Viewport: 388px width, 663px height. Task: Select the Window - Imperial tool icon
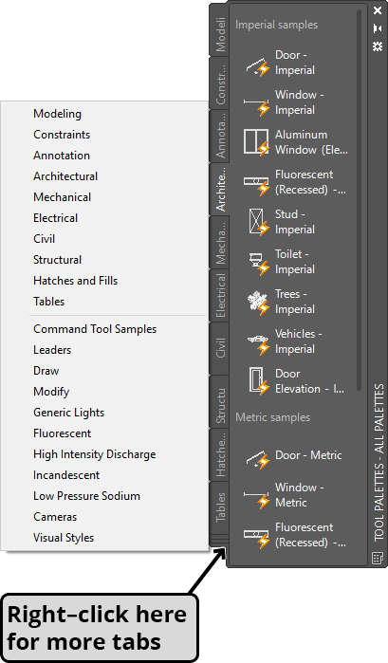tap(257, 105)
